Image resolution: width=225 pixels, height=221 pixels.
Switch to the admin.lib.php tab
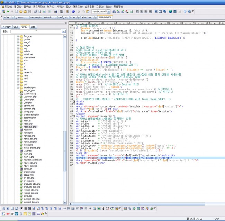50,17
